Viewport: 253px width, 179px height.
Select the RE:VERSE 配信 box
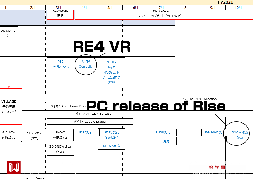[60, 15]
